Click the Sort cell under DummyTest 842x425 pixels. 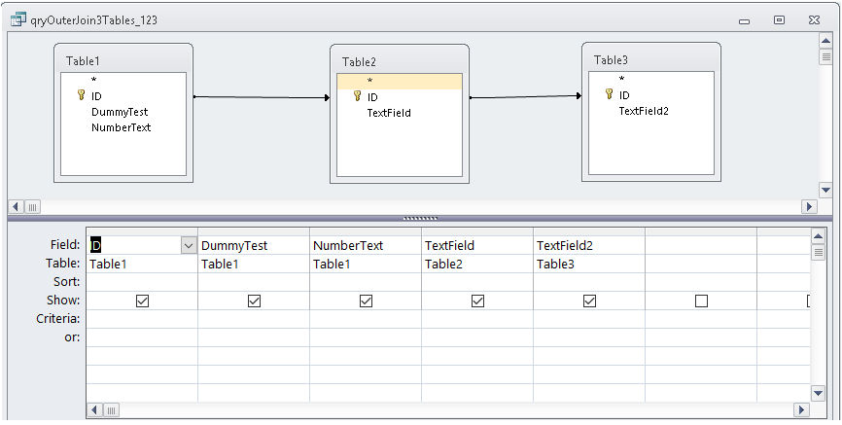point(254,282)
